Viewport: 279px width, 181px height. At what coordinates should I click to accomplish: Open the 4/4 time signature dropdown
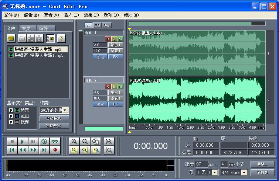coord(244,172)
